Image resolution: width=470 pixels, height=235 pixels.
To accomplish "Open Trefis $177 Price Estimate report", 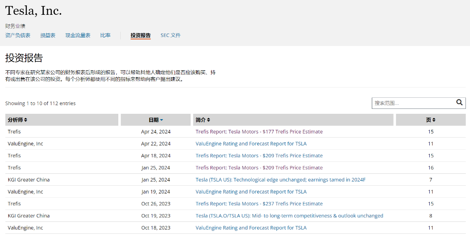I will [x=259, y=131].
